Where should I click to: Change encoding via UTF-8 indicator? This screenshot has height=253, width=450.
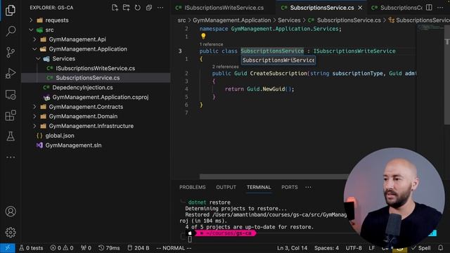pyautogui.click(x=354, y=248)
